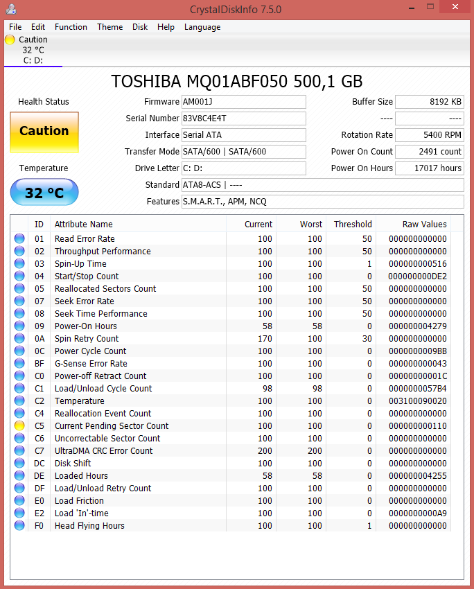
Task: Click the status icon for Uncorrectable Sector Count
Action: (x=19, y=438)
